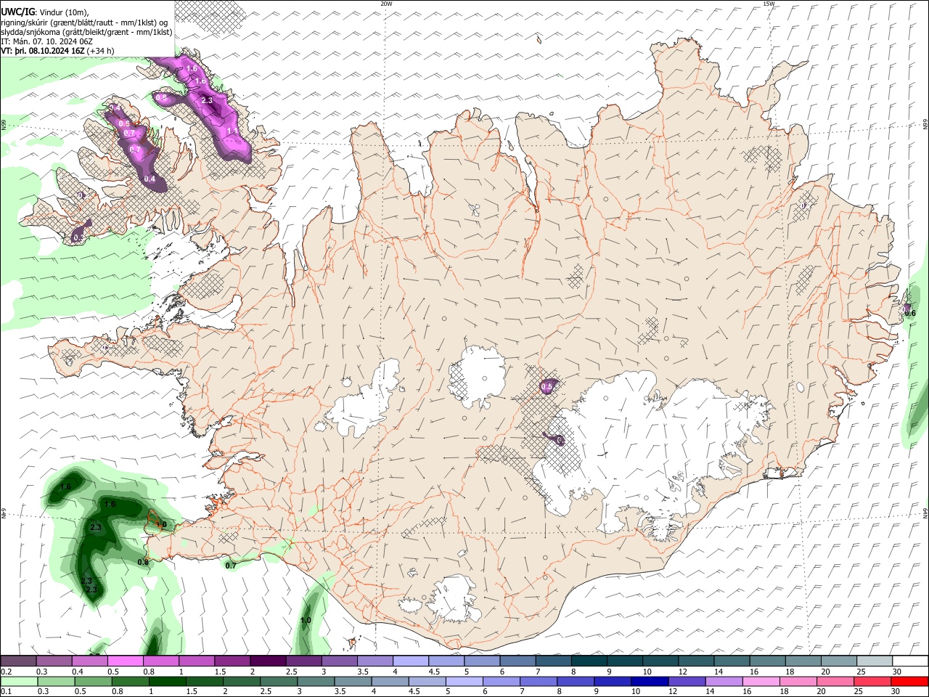Select the palest green swatch above 0.1 in lower legend
Image resolution: width=929 pixels, height=697 pixels.
(19, 681)
